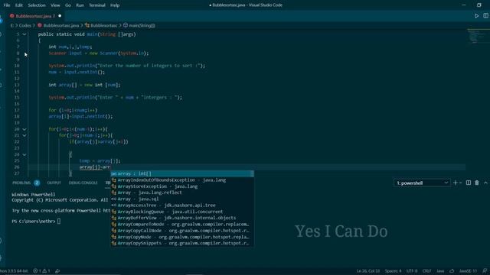Maximize the terminal panel with the up chevron
This screenshot has width=490, height=275.
point(485,183)
